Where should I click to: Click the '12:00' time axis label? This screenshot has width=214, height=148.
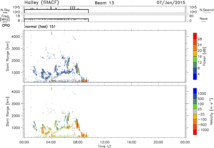pyautogui.click(x=105, y=142)
